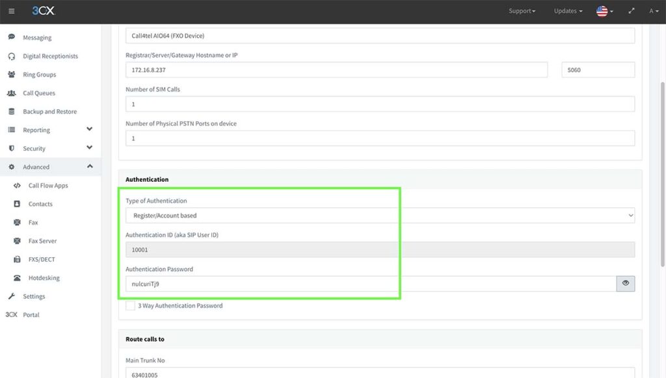Go to the 3CX Portal link
The image size is (666, 378).
[x=31, y=314]
